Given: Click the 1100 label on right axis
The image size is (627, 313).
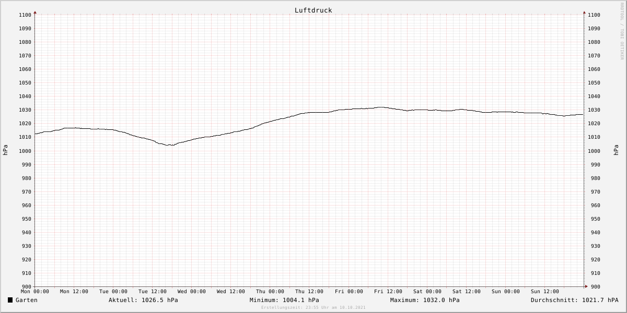Looking at the screenshot, I should [x=594, y=15].
